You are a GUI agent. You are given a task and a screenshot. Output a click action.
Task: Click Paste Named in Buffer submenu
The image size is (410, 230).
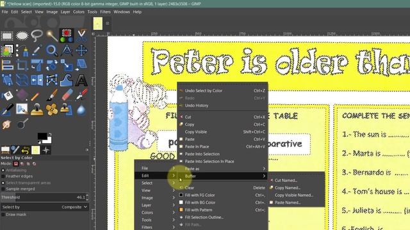pyautogui.click(x=297, y=203)
